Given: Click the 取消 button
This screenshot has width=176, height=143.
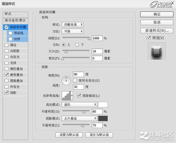Looking at the screenshot, I should point(157,23).
